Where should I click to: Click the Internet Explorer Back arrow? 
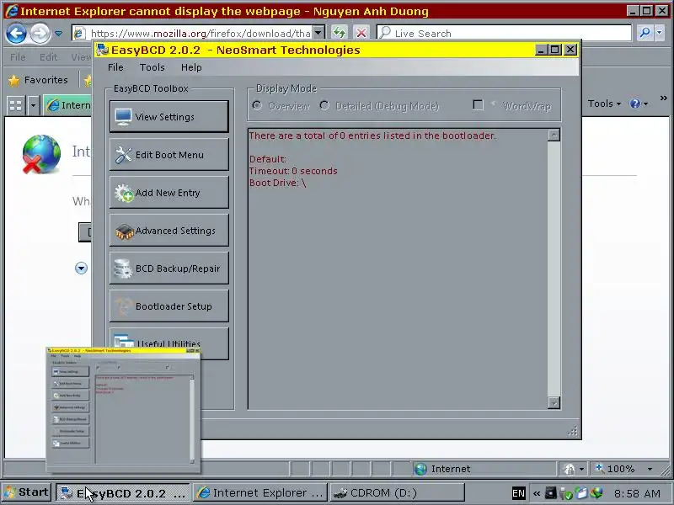coord(16,34)
